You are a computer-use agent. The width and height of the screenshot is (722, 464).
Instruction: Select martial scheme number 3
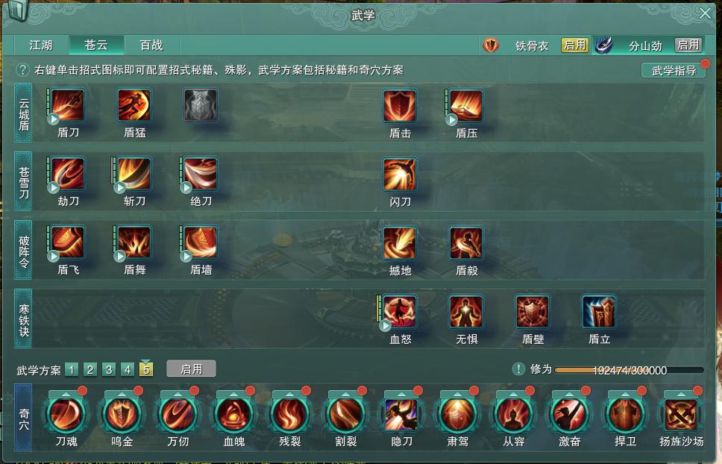tap(109, 369)
